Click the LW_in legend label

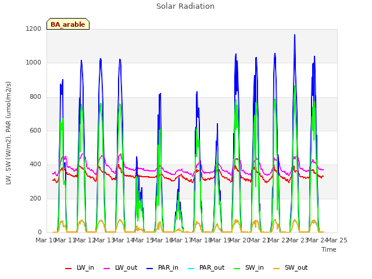85,267
